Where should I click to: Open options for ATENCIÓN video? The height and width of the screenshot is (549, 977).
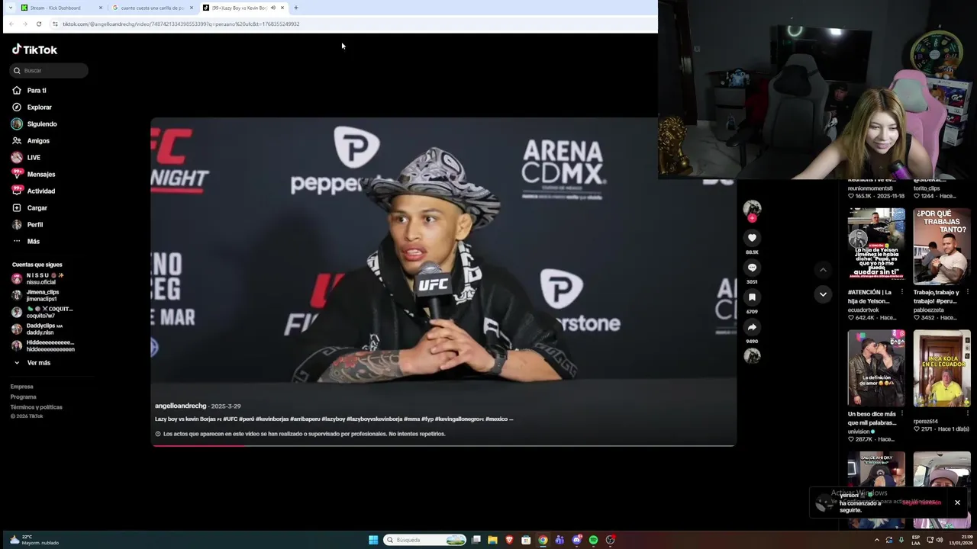click(901, 292)
